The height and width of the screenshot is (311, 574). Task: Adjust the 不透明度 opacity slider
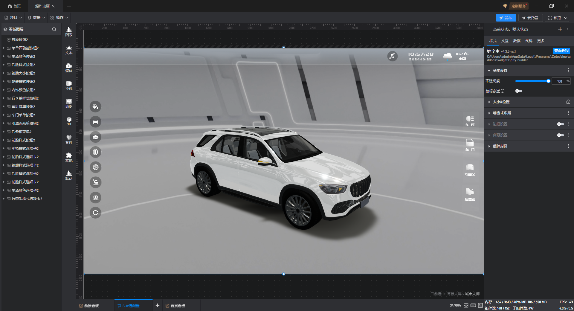[x=532, y=81]
